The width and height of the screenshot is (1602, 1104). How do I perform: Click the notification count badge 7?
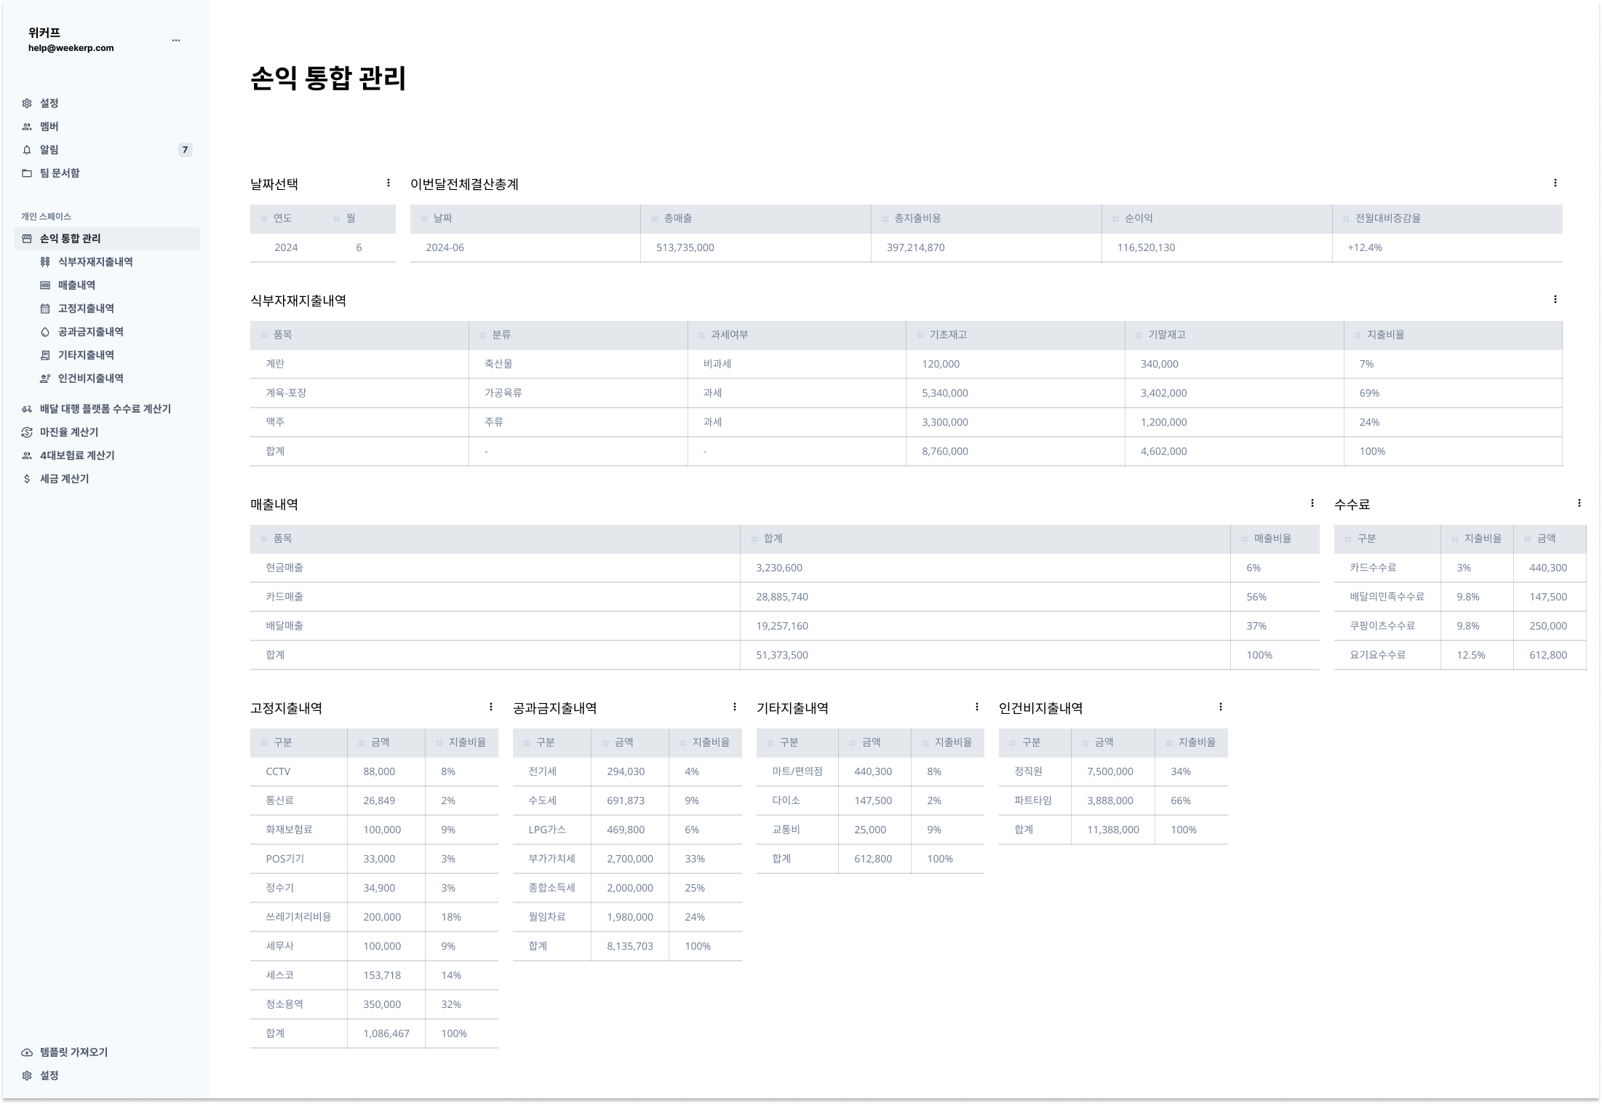185,150
